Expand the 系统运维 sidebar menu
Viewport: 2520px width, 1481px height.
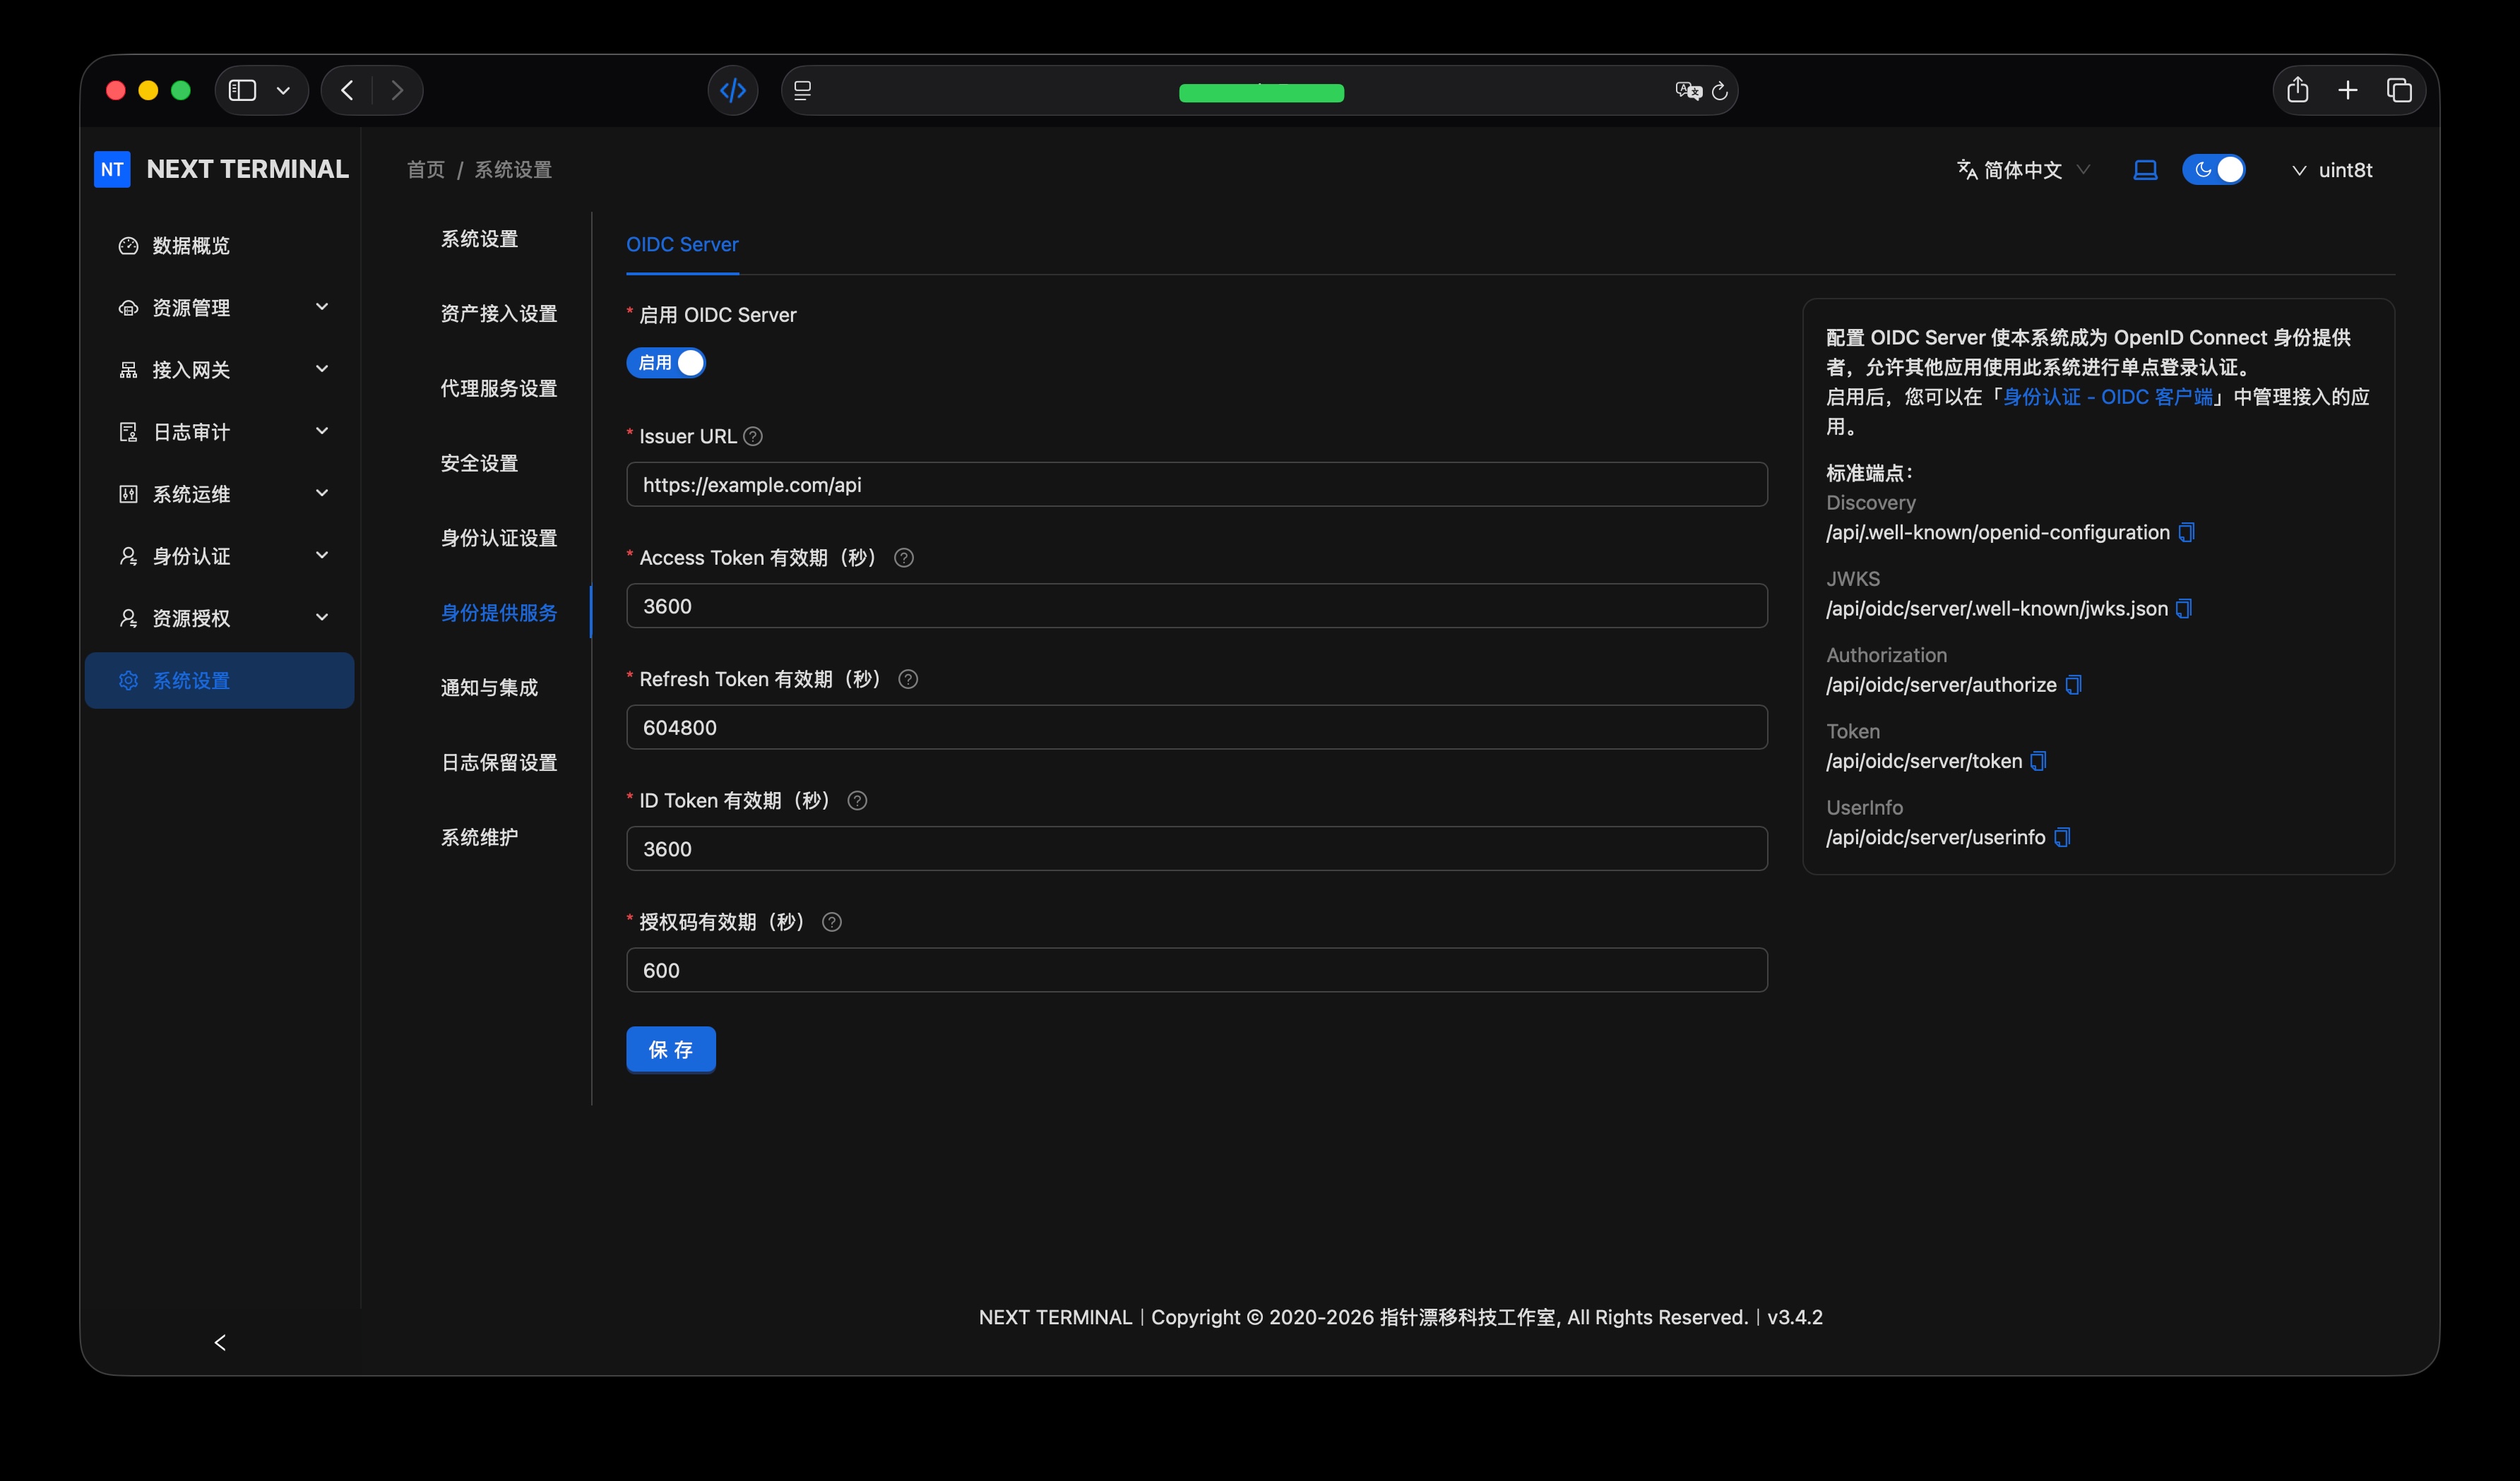220,493
